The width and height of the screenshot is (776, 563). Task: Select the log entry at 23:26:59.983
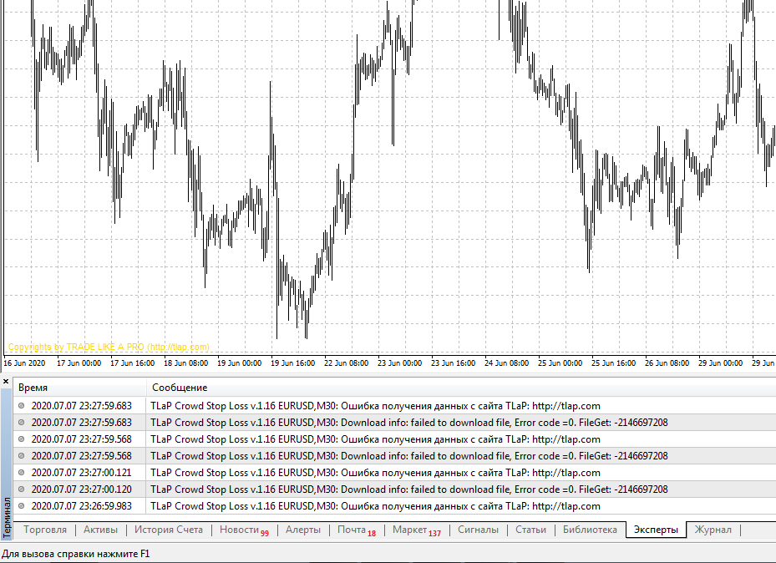click(x=394, y=506)
